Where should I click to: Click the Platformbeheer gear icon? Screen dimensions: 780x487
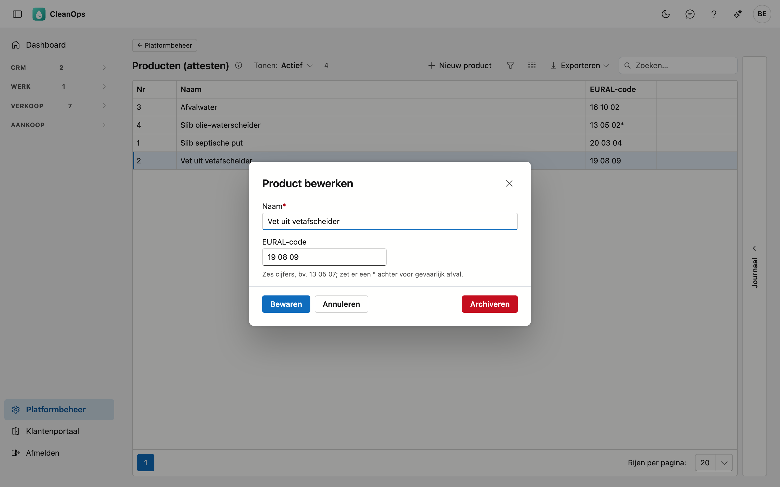(16, 409)
